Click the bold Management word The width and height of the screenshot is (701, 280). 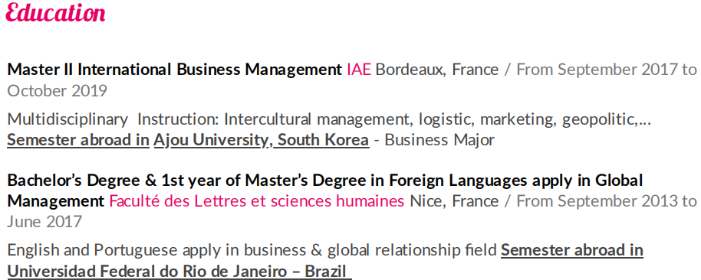(56, 201)
